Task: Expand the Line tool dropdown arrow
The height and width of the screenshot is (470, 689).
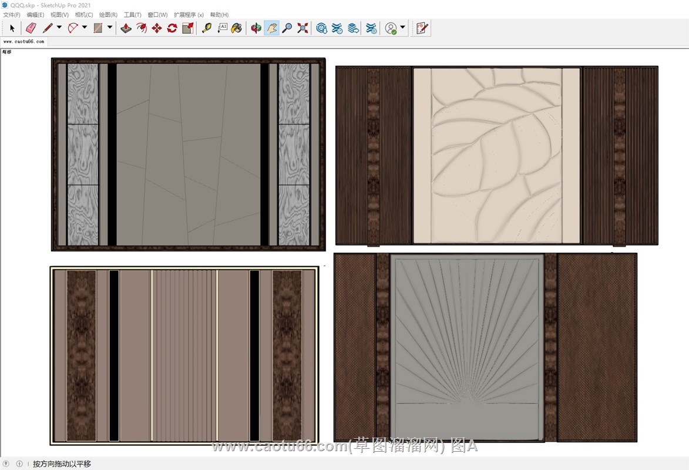Action: coord(59,28)
